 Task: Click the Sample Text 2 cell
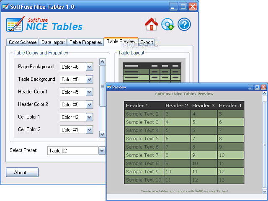[x=144, y=114]
